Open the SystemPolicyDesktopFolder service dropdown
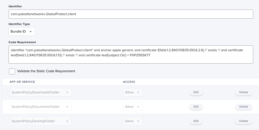 click(x=40, y=121)
